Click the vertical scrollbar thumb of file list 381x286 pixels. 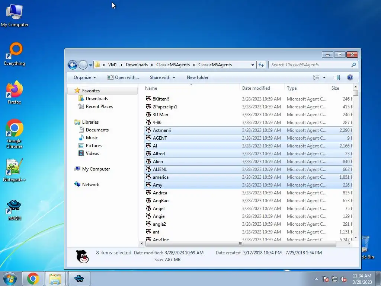(356, 93)
